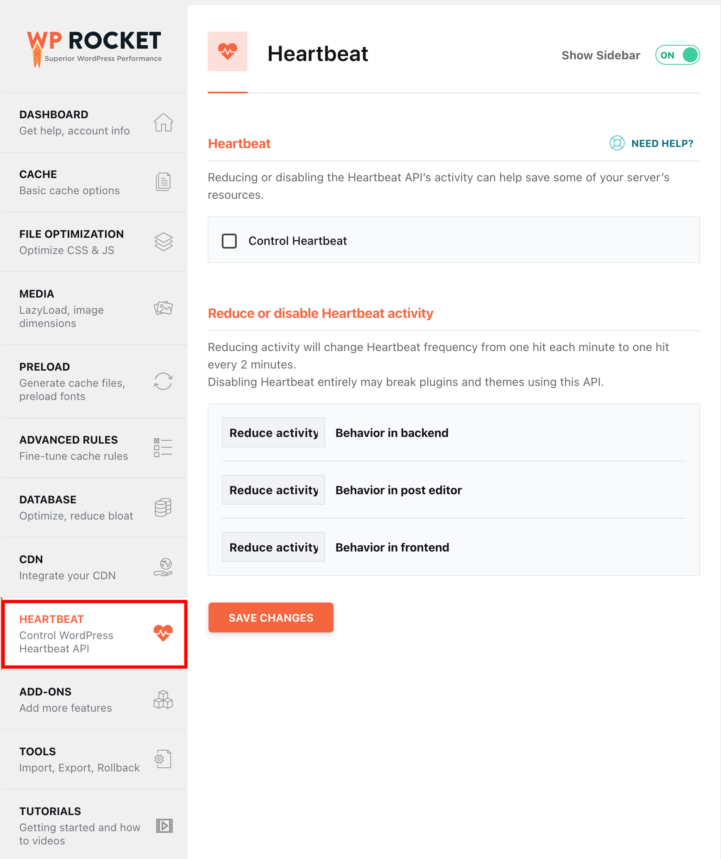This screenshot has width=721, height=859.
Task: Click the Tutorials video play icon
Action: [164, 825]
